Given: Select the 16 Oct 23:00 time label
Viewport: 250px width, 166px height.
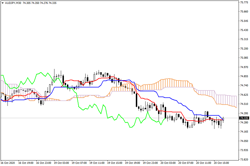Looking at the screenshot, I should point(44,163).
